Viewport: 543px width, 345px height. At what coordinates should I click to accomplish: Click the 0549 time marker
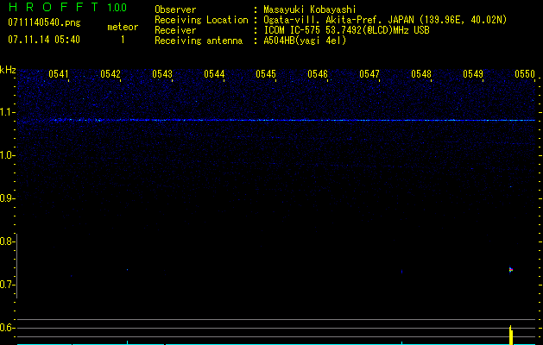point(473,74)
